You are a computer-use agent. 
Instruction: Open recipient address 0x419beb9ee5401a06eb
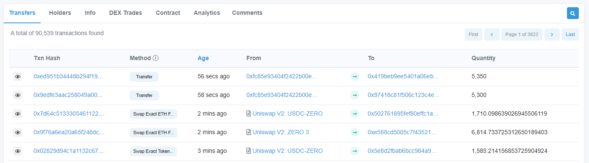point(403,77)
